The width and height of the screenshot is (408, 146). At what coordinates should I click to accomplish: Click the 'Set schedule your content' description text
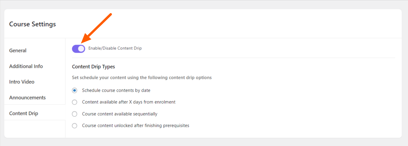(142, 78)
